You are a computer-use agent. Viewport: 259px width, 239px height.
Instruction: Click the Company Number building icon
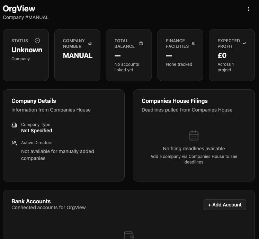tap(90, 43)
